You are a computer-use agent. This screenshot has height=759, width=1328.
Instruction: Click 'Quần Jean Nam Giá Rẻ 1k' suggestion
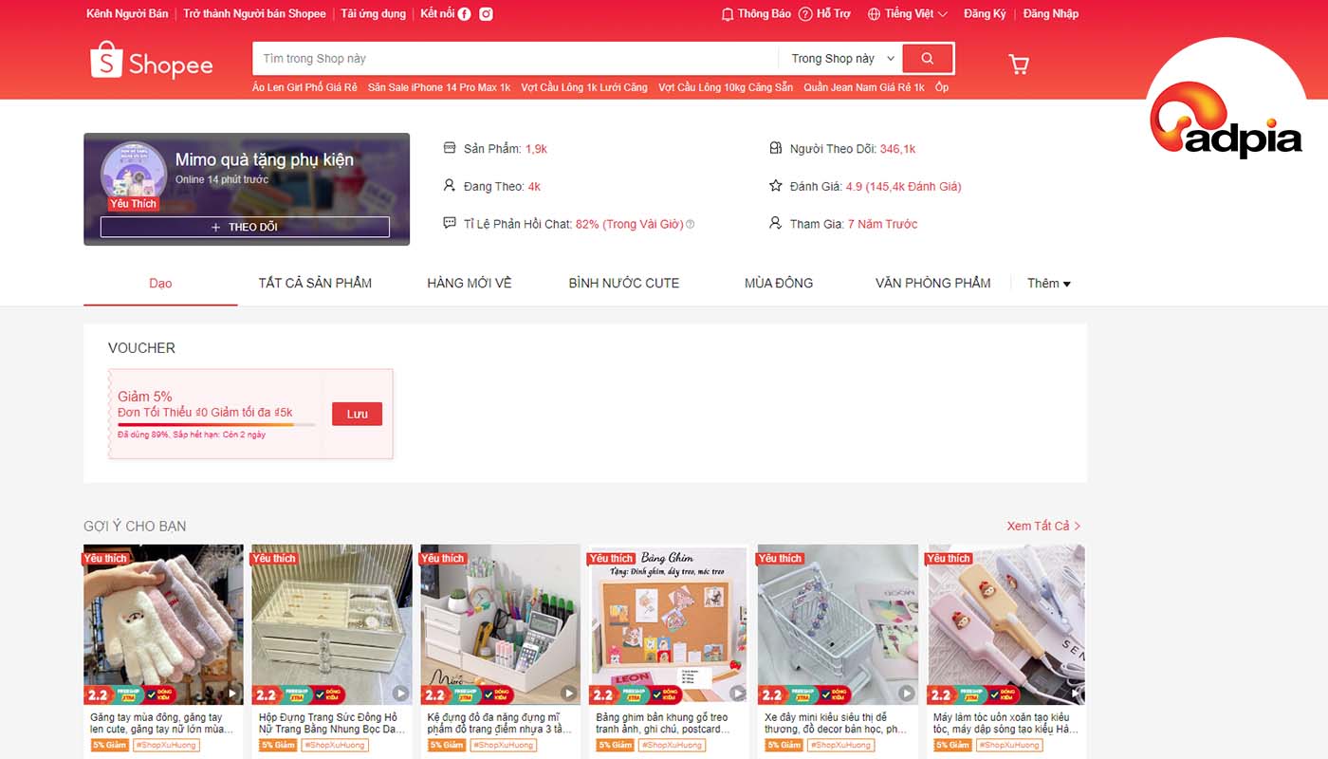(864, 87)
